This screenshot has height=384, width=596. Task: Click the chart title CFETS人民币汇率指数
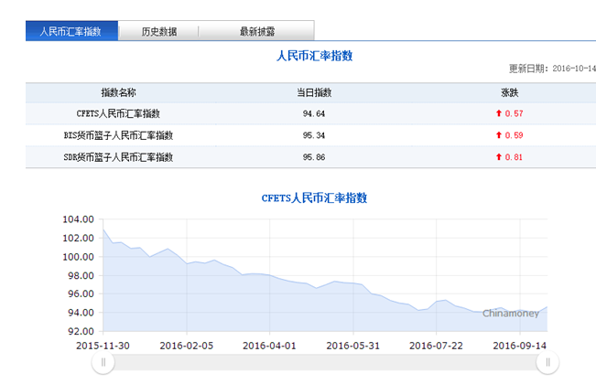pos(314,197)
